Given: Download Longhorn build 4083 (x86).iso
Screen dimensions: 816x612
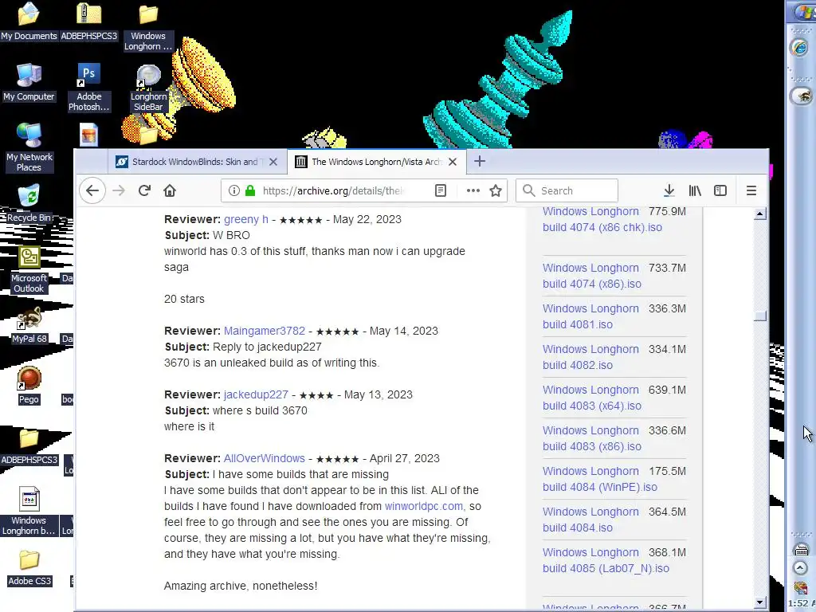Looking at the screenshot, I should 592,438.
